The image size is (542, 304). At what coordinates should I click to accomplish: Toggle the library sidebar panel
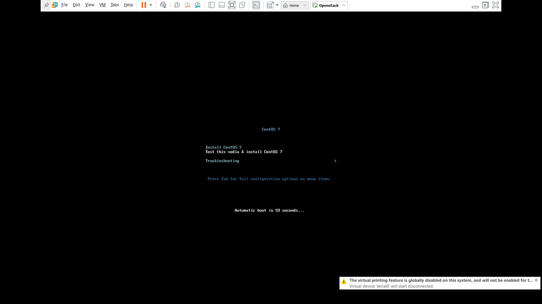click(212, 5)
